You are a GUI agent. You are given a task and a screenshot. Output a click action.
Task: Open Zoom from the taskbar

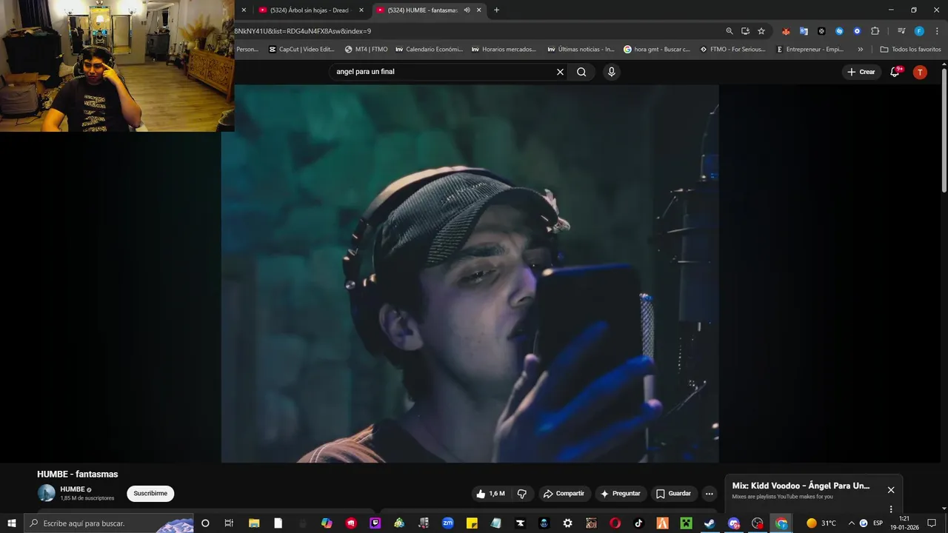tap(448, 523)
